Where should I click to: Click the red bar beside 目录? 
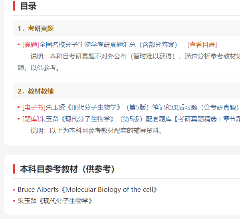pyautogui.click(x=14, y=6)
